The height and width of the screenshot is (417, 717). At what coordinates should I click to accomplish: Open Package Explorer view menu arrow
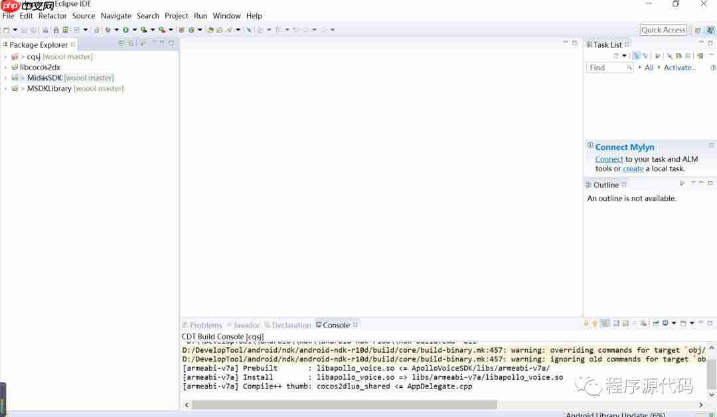click(x=154, y=42)
